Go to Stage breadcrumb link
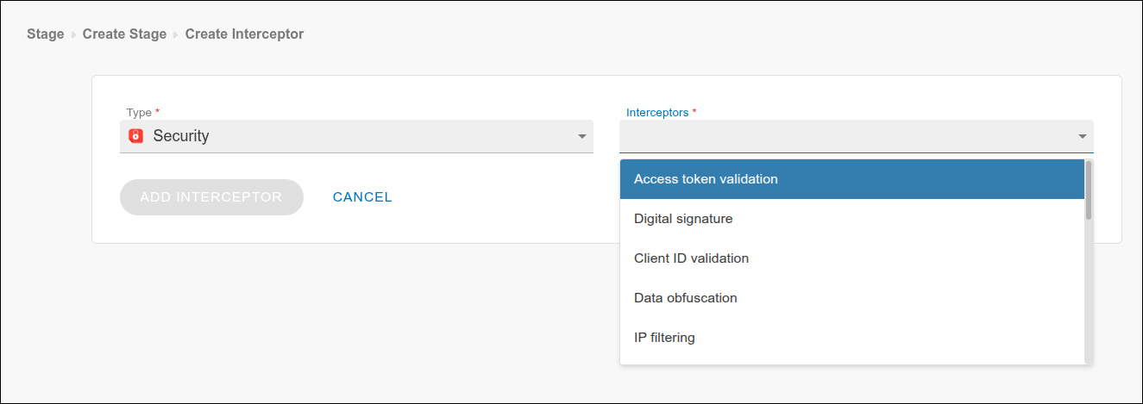Screen dimensions: 1143x404 [46, 34]
